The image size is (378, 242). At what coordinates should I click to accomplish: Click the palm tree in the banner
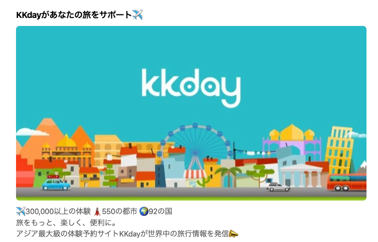(x=228, y=177)
